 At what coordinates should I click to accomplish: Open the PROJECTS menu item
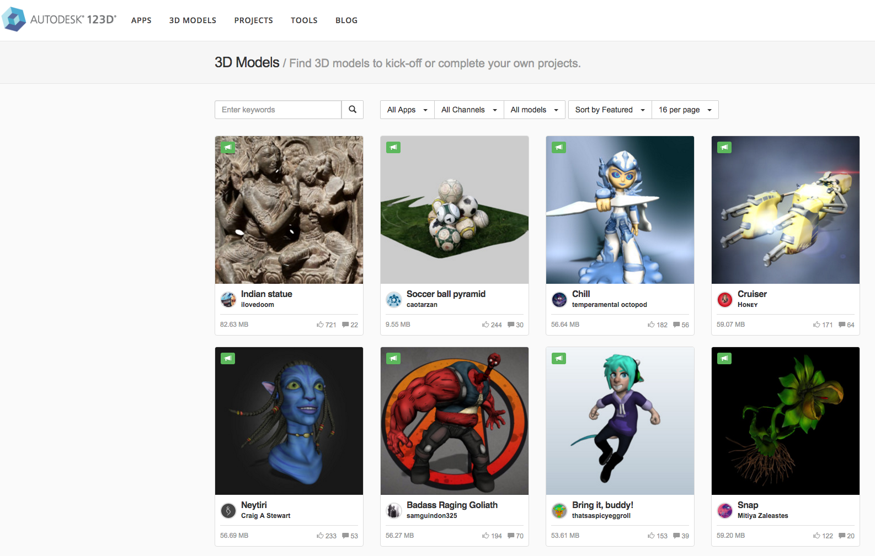254,20
